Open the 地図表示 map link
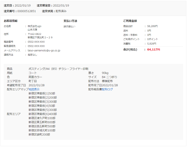Screen dimensions: 187x147 point(34,89)
